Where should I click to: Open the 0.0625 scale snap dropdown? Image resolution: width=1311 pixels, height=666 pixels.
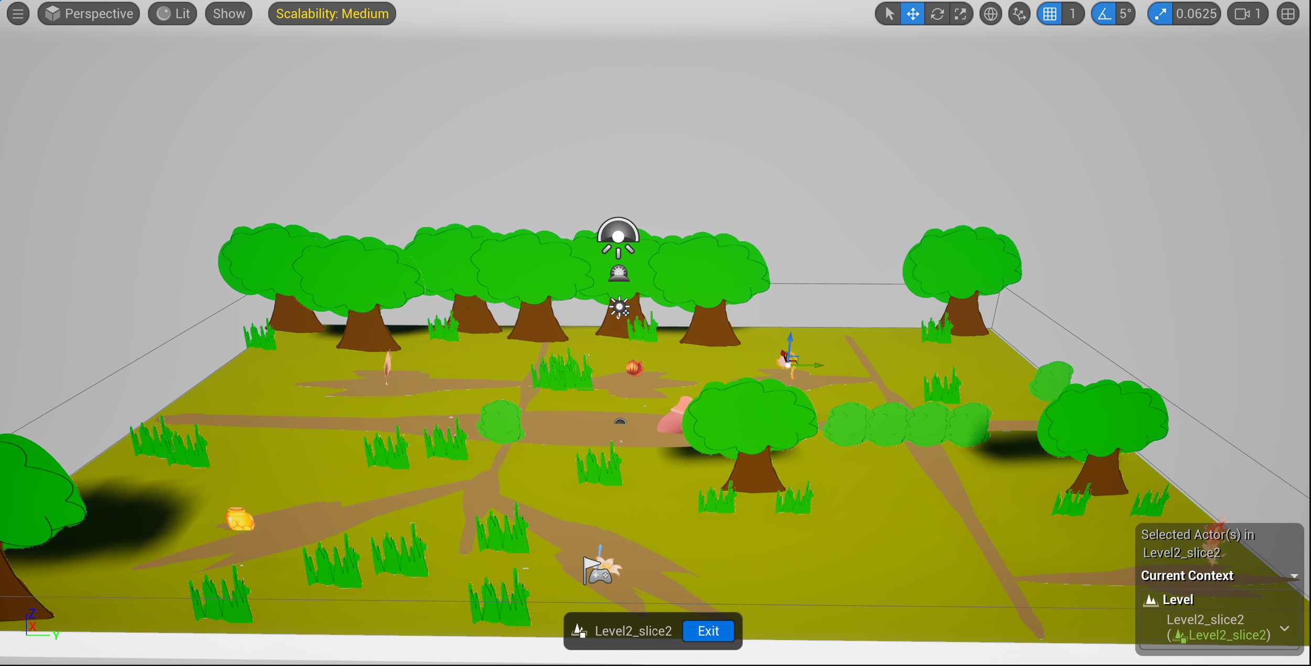click(1196, 14)
